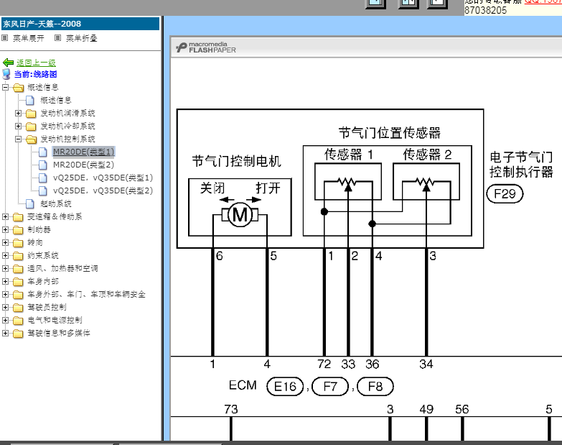This screenshot has width=562, height=445.
Task: Click the 当前:线路图 label
Action: coord(35,74)
